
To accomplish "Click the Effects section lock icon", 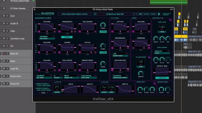I will tap(170, 20).
